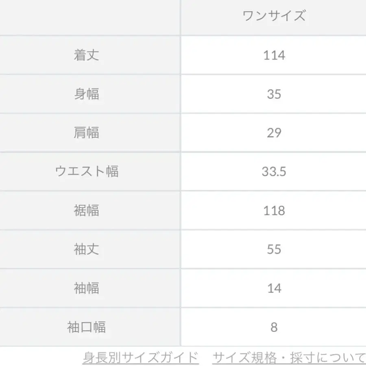Select the 袖丈 value 55

[x=274, y=249]
